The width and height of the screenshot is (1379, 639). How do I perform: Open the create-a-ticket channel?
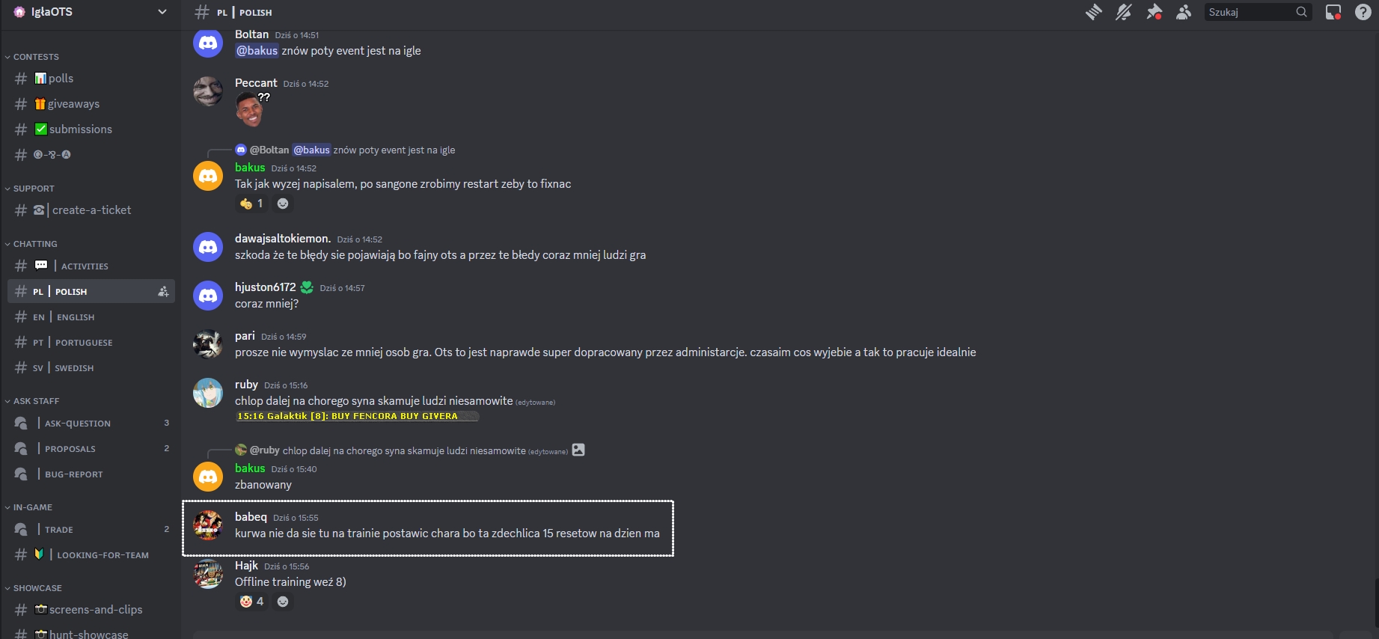click(91, 210)
